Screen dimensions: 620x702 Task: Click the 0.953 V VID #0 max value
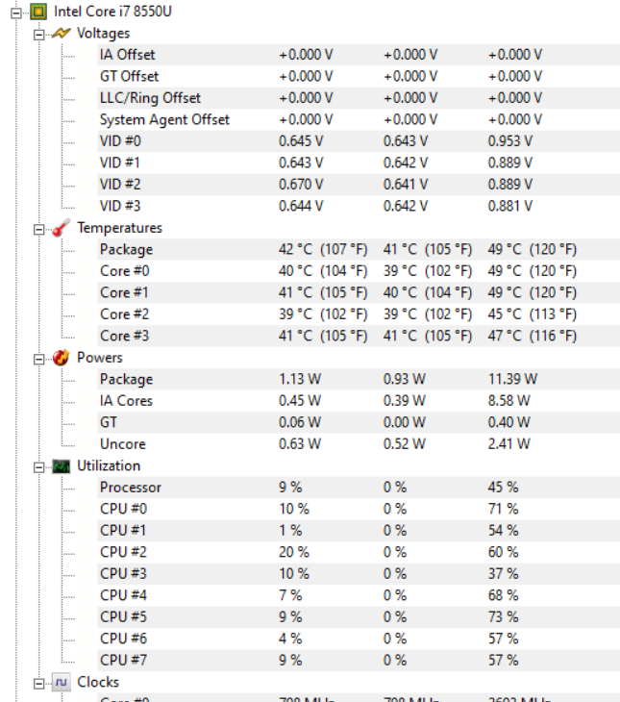[x=510, y=141]
